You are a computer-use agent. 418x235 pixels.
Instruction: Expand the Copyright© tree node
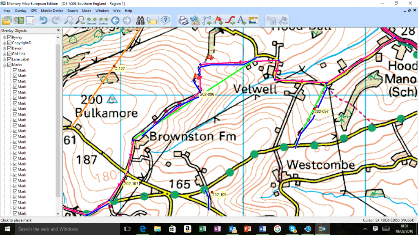[4, 43]
